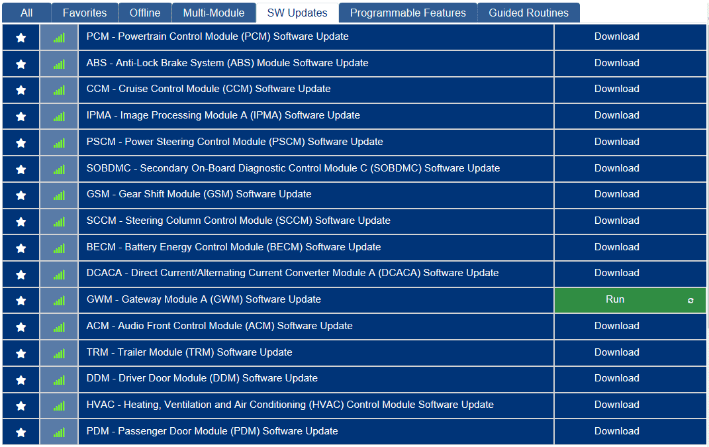
Task: Star the DDM software update row
Action: click(21, 378)
